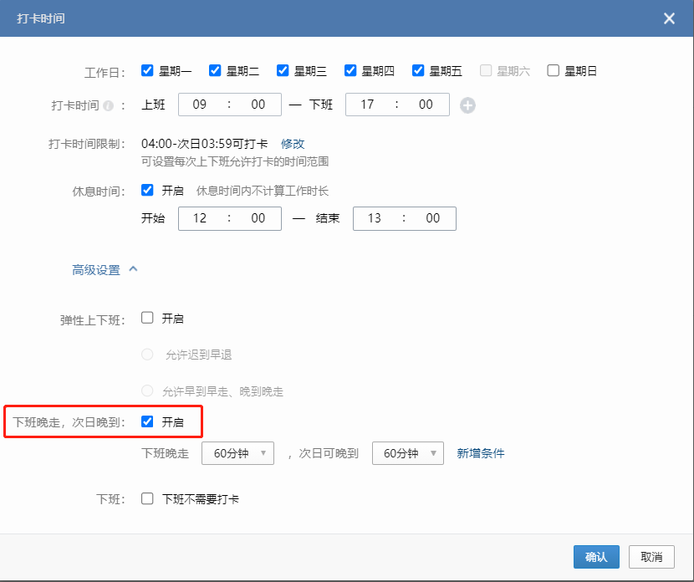694x582 pixels.
Task: Close the 打卡时间 dialog with X
Action: point(669,18)
